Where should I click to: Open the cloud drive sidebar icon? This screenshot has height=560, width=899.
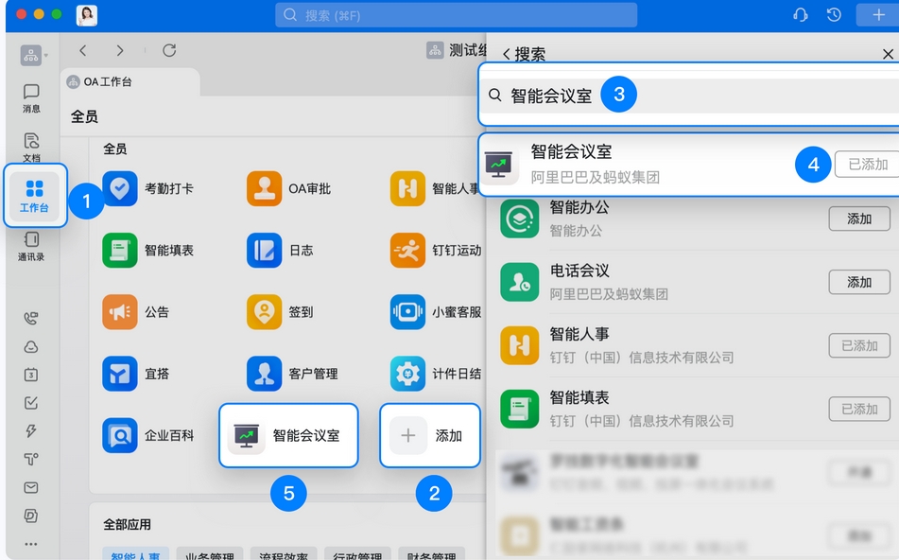(x=31, y=346)
